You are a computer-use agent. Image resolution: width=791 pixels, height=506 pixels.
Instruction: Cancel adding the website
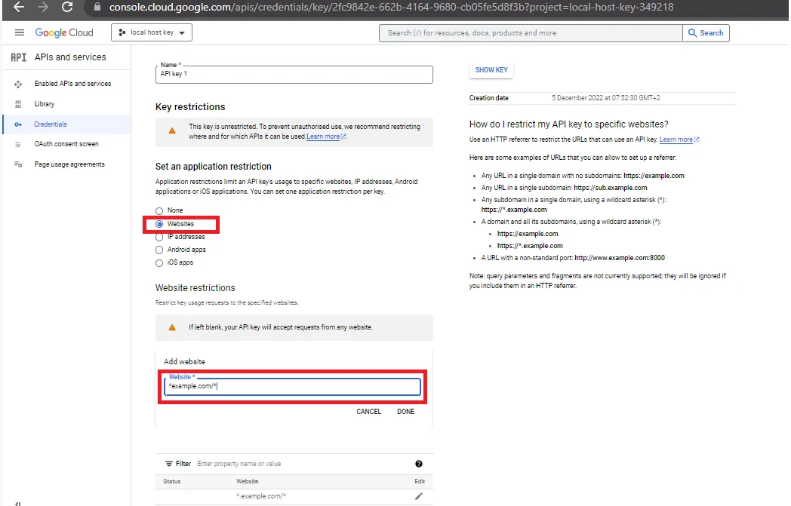tap(368, 412)
